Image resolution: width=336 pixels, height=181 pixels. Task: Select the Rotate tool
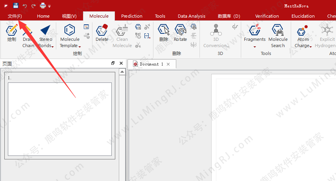(x=180, y=33)
